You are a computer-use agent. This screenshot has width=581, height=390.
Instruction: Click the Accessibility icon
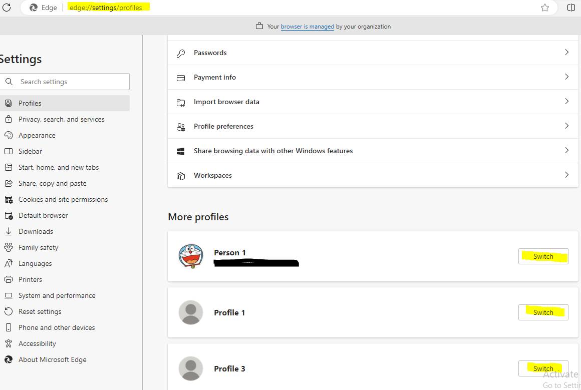pyautogui.click(x=9, y=343)
